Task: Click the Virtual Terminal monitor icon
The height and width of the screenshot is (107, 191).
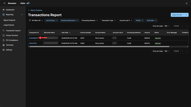Action: (x=3, y=35)
